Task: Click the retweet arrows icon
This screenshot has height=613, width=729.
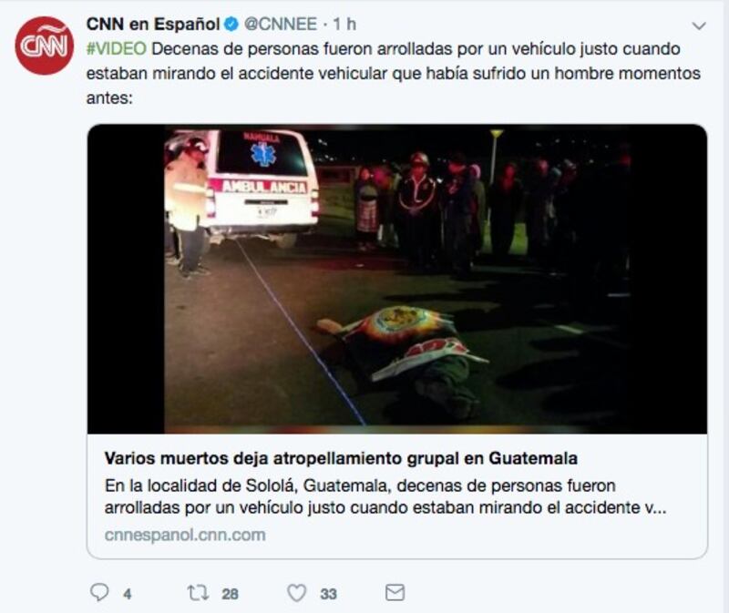Action: tap(198, 593)
